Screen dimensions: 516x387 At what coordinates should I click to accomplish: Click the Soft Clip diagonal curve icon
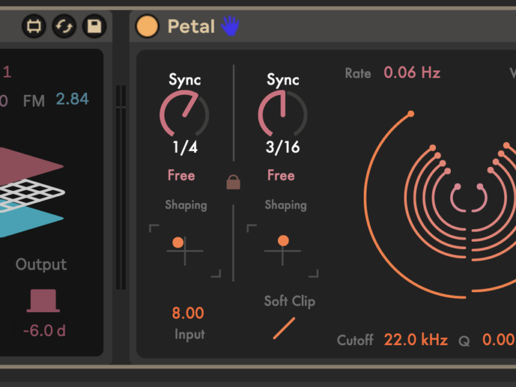click(284, 328)
